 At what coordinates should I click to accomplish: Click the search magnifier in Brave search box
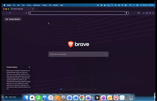pos(106,54)
